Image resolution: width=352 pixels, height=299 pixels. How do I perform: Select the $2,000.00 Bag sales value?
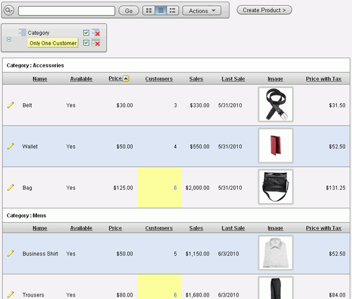[197, 188]
